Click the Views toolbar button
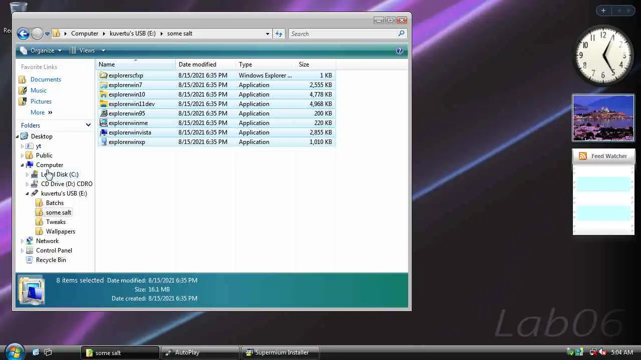The height and width of the screenshot is (360, 641). pos(82,50)
